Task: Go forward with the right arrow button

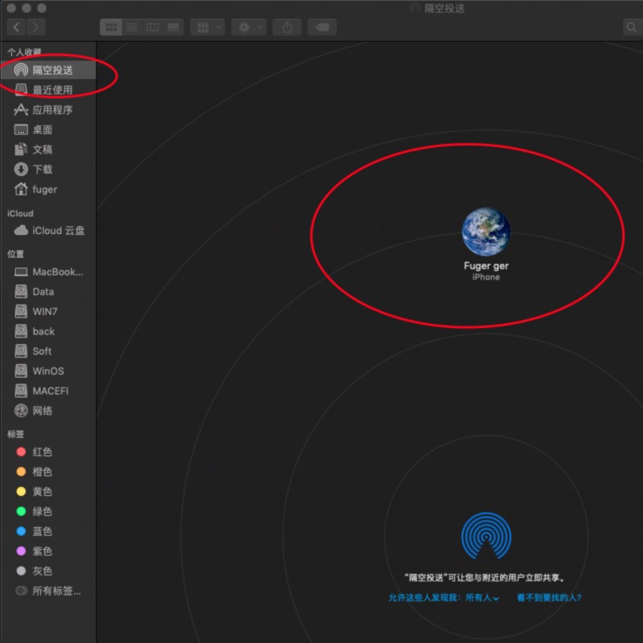Action: pos(36,27)
